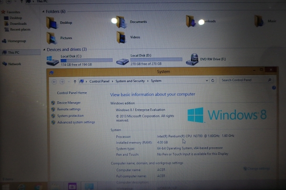Screen dimensions: 286x190
Task: Expand the address bar history dropdown
Action: click(207, 80)
